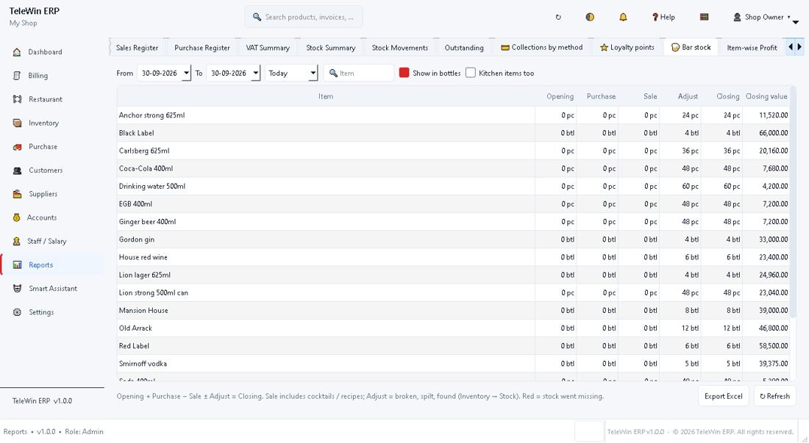Open Staff / Salary in the sidebar

(46, 242)
